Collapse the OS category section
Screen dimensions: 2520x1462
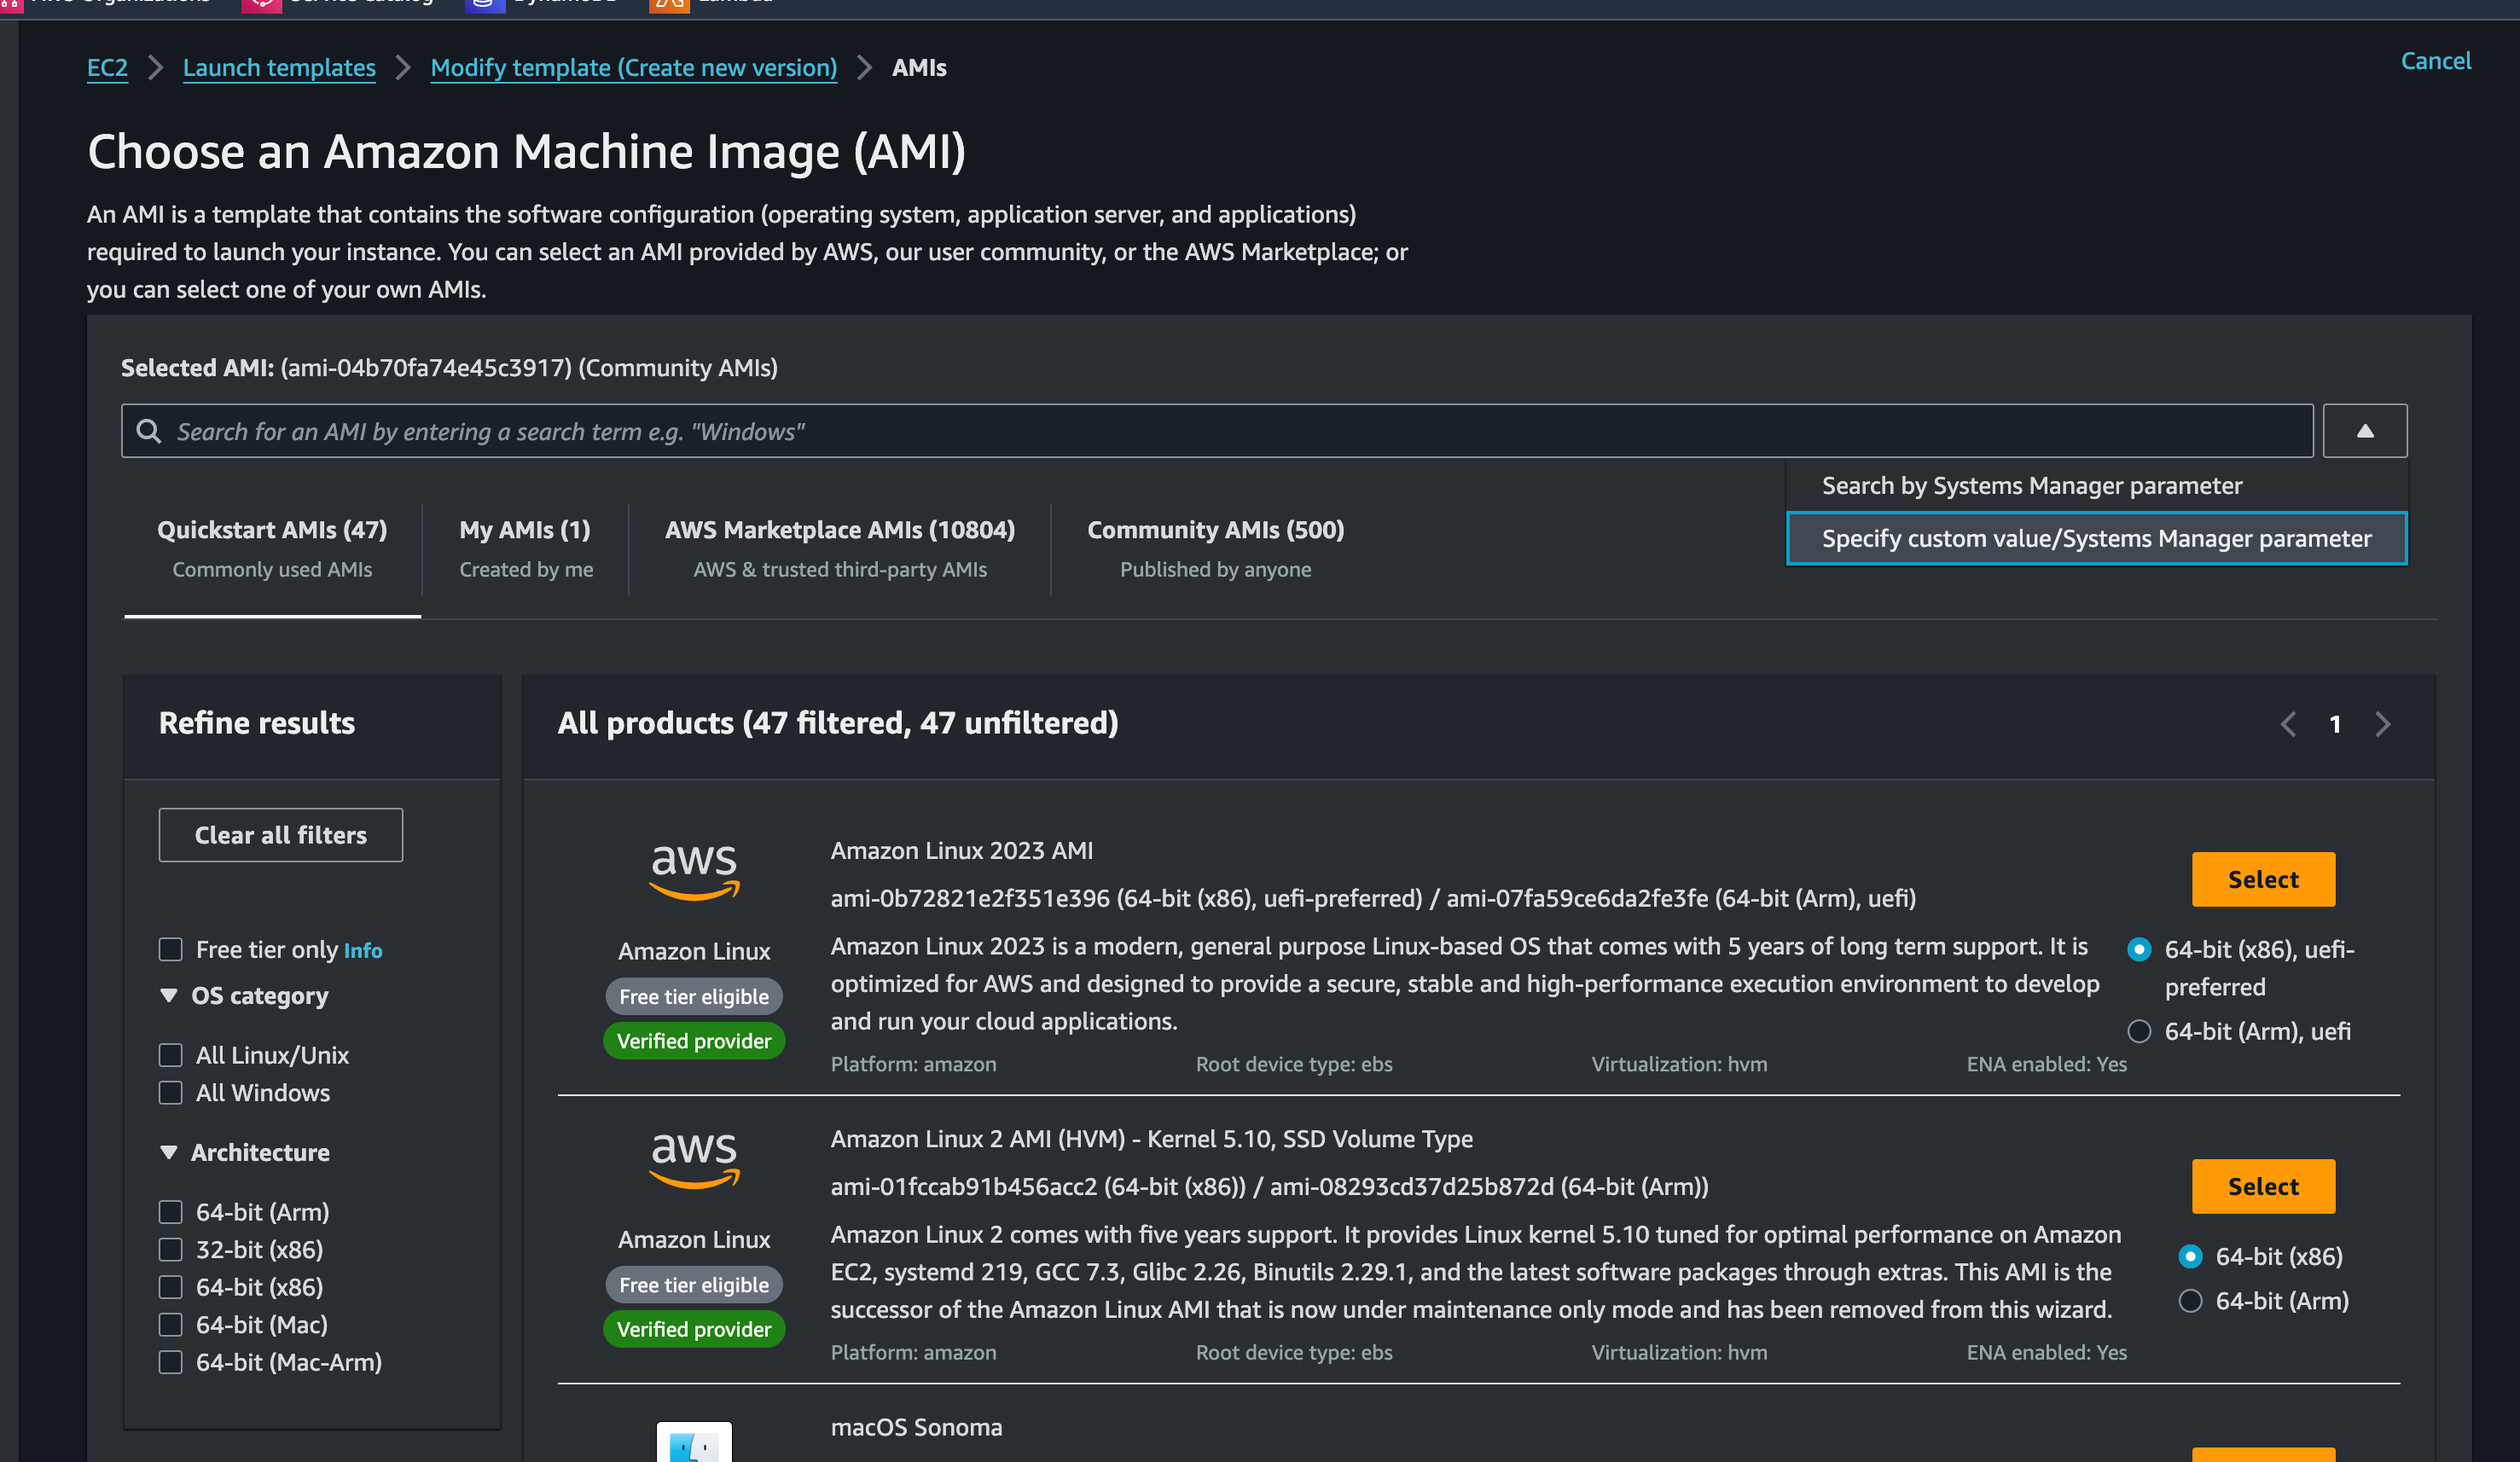pos(169,996)
